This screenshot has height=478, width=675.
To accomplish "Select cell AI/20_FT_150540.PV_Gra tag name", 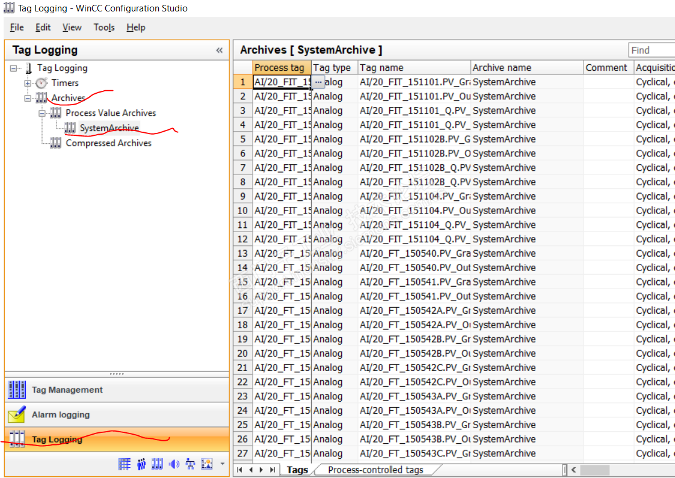I will click(414, 253).
